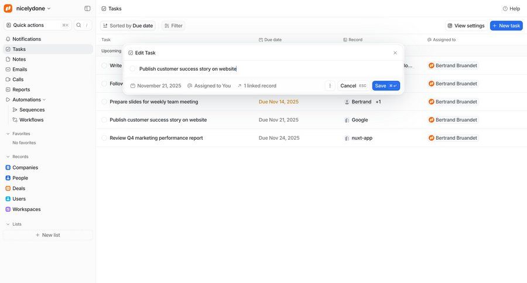Check off the Publish customer success story row
Image resolution: width=527 pixels, height=283 pixels.
click(104, 120)
